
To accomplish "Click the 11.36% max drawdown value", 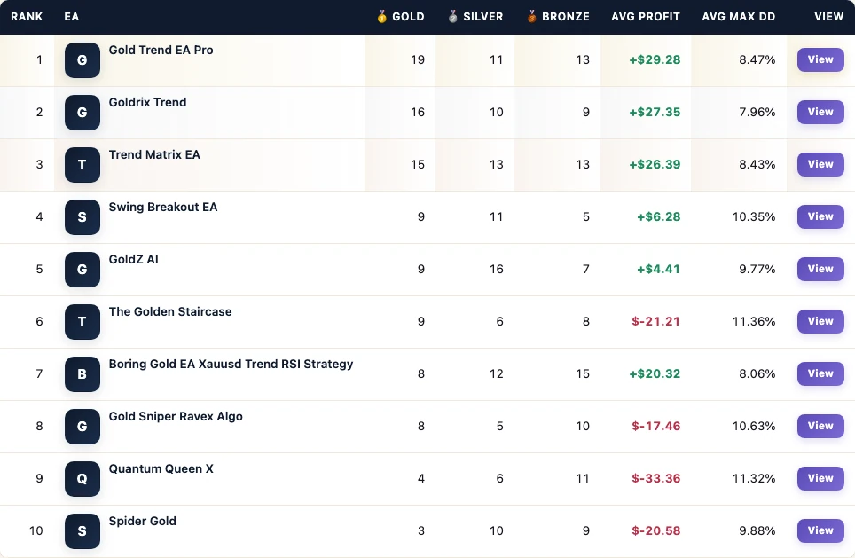I will pyautogui.click(x=754, y=322).
